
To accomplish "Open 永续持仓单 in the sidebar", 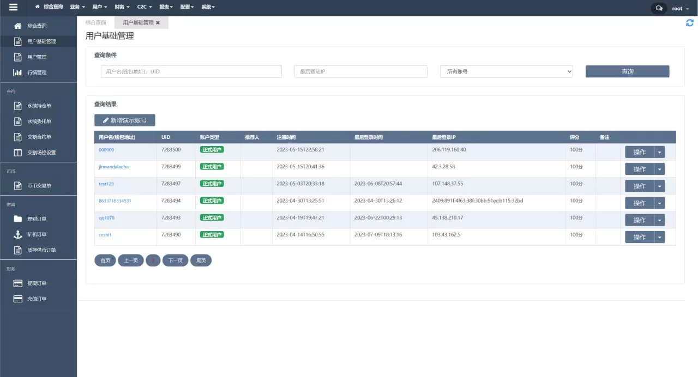I will [39, 106].
